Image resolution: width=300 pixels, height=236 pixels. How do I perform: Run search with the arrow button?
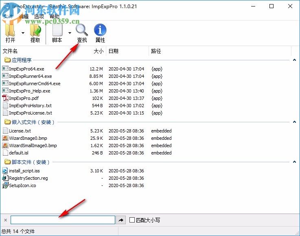pyautogui.click(x=121, y=220)
